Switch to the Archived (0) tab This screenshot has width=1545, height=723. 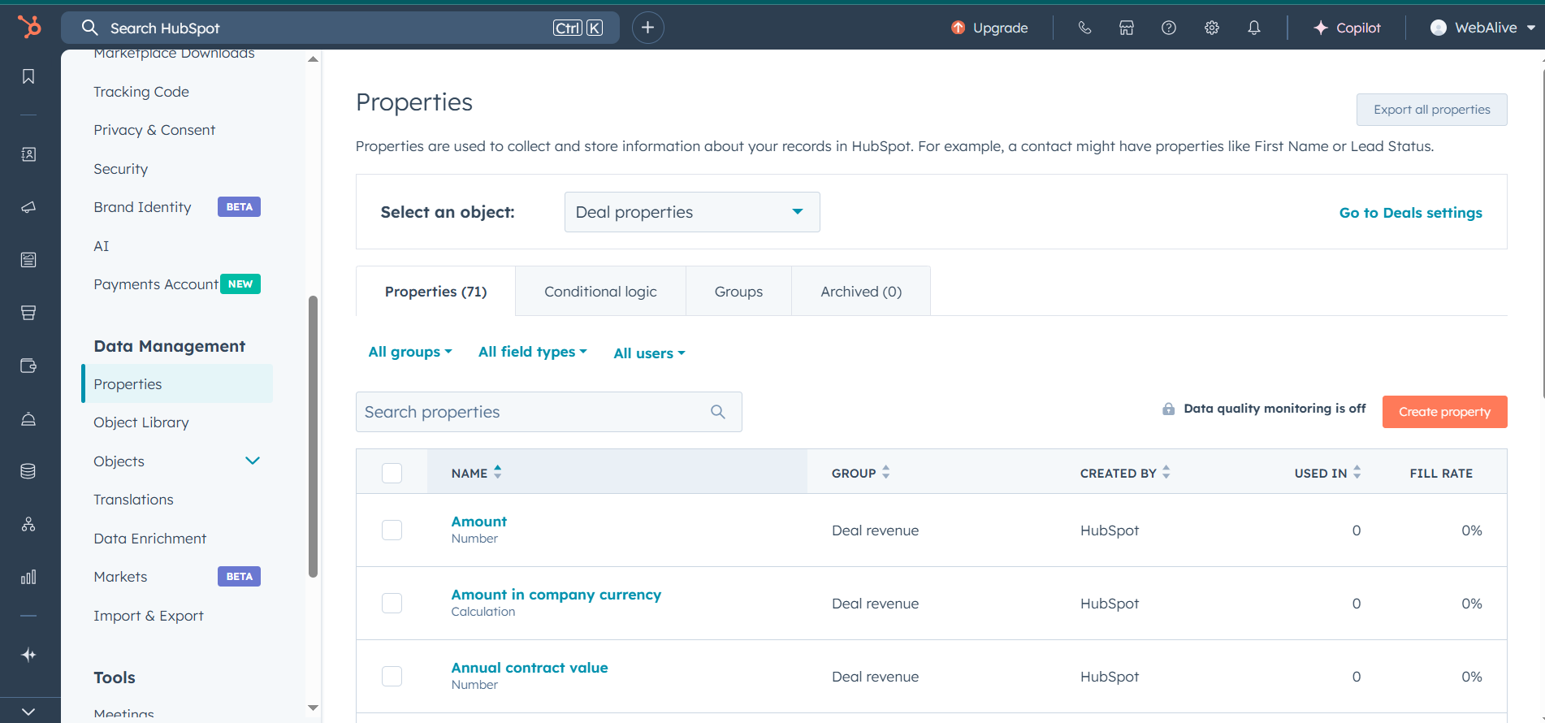coord(861,292)
